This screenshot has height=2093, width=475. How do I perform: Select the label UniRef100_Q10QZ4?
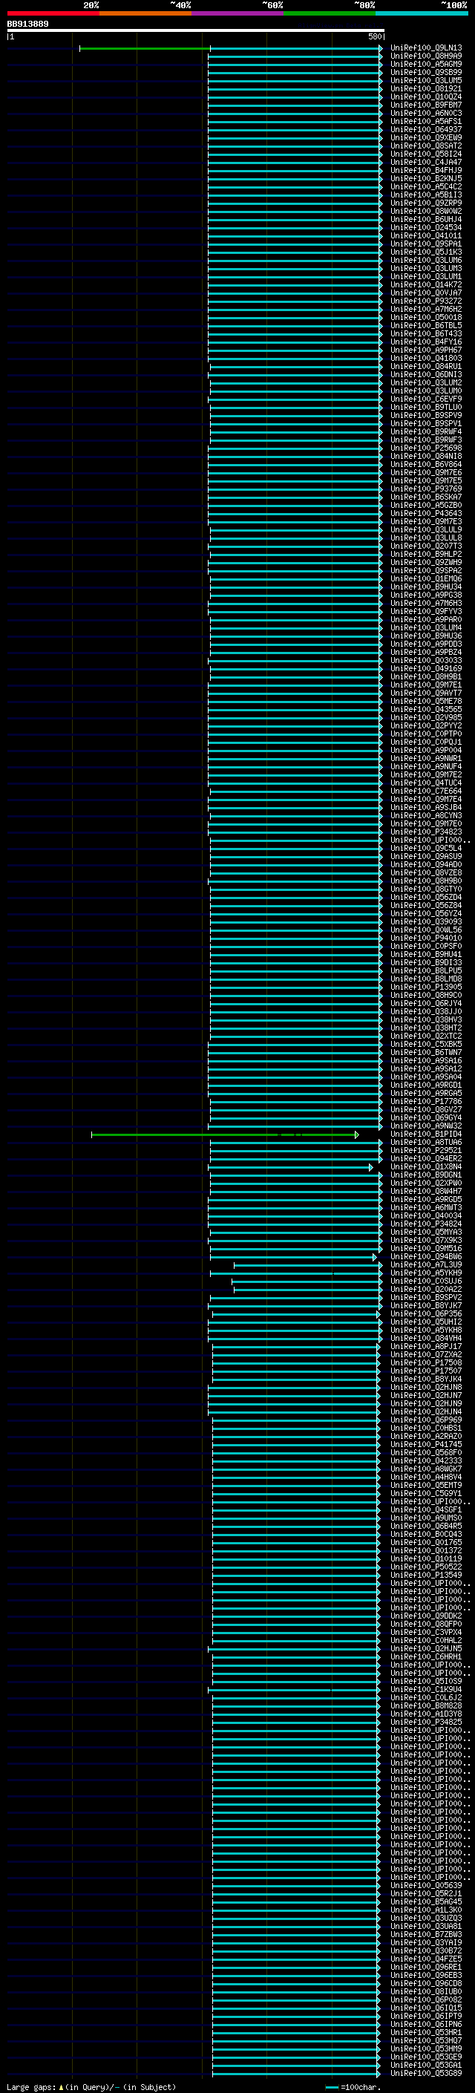point(425,97)
